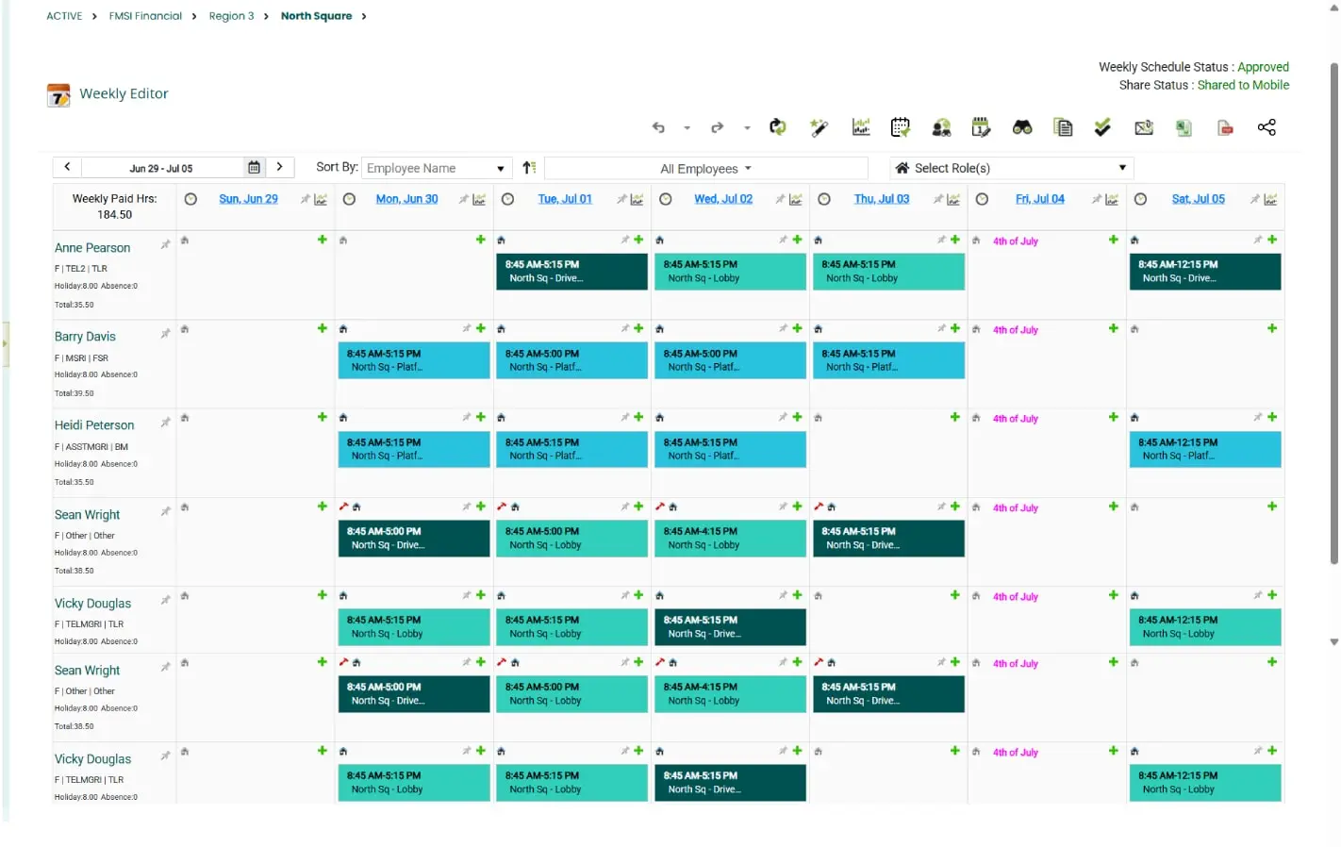The width and height of the screenshot is (1341, 847).
Task: Click the undo arrow icon
Action: point(658,127)
